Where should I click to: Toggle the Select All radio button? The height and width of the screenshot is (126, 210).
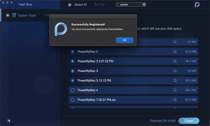click(70, 5)
